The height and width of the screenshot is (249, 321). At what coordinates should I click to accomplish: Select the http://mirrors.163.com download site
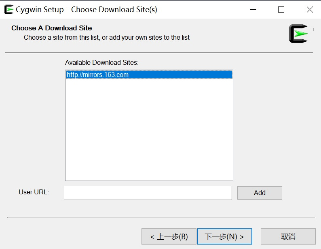pyautogui.click(x=149, y=74)
